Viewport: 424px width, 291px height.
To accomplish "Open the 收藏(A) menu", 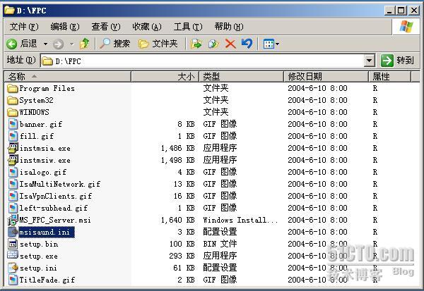I will coord(147,27).
